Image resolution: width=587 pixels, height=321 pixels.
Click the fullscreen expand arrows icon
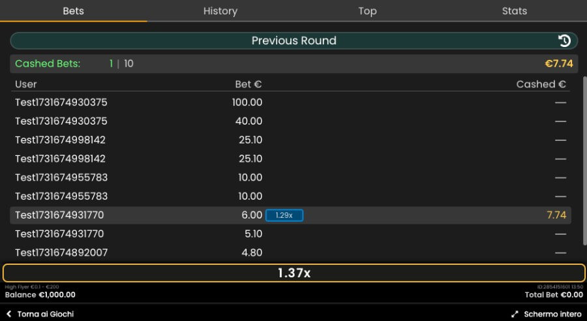click(x=515, y=314)
